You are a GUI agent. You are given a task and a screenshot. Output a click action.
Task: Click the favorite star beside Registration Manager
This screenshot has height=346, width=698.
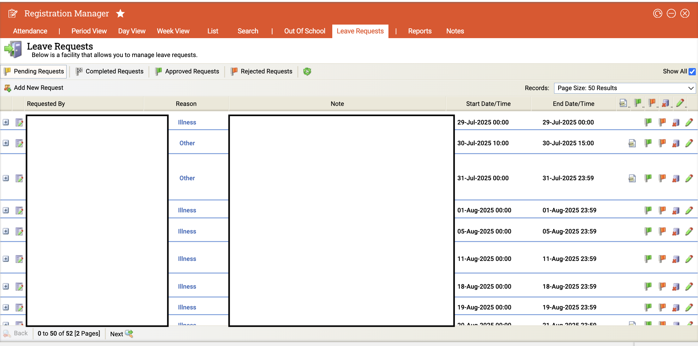(x=120, y=14)
